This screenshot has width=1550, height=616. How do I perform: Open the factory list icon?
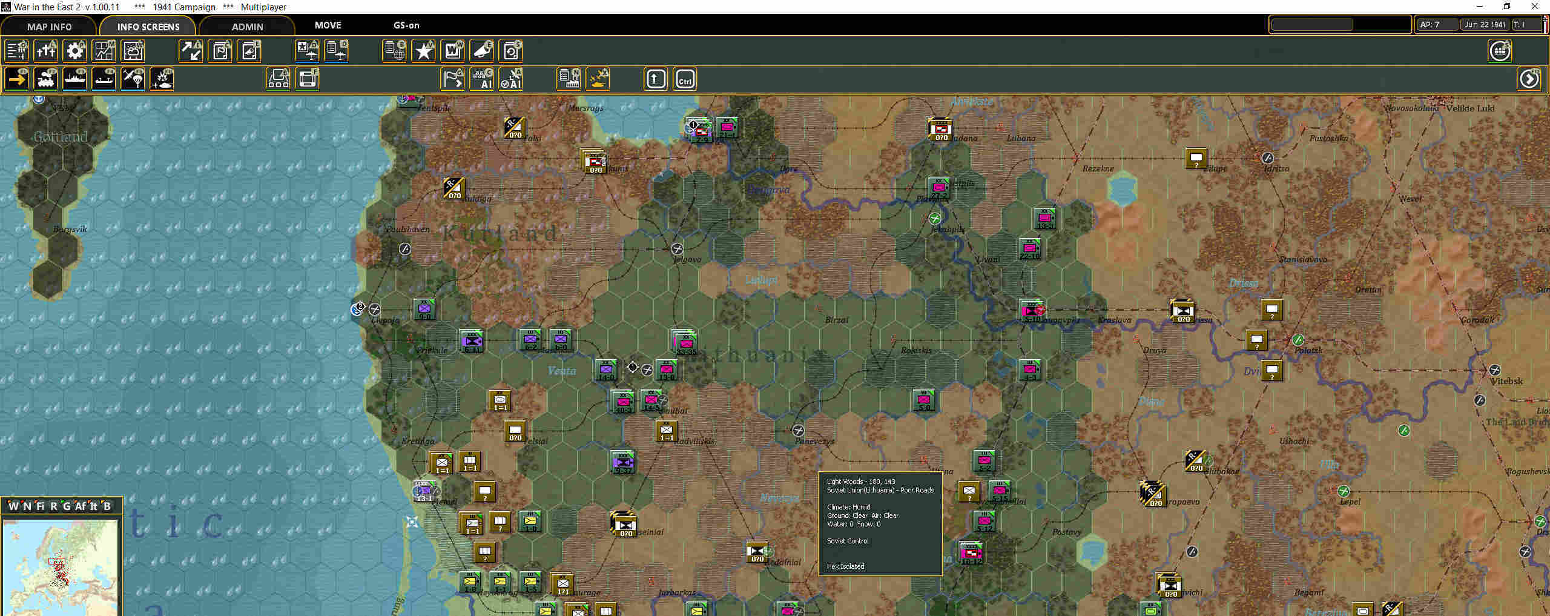click(569, 79)
